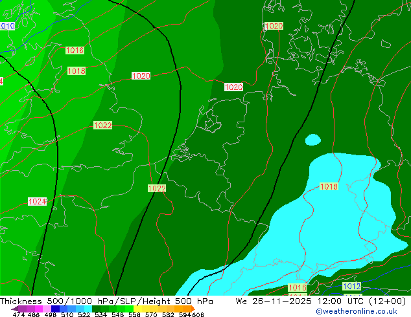Click the 1016 label at the bottom edge

(298, 287)
